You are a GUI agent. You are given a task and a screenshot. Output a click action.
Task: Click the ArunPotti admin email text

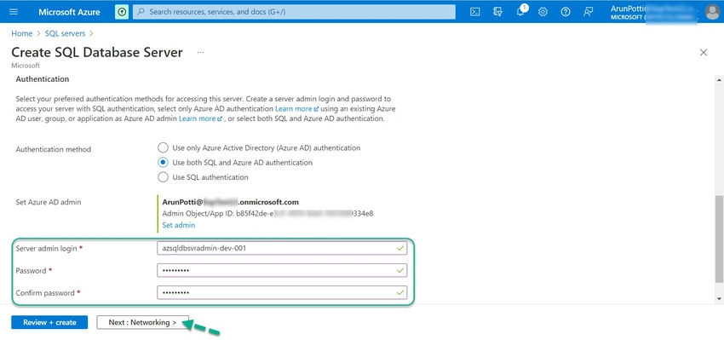tap(231, 202)
